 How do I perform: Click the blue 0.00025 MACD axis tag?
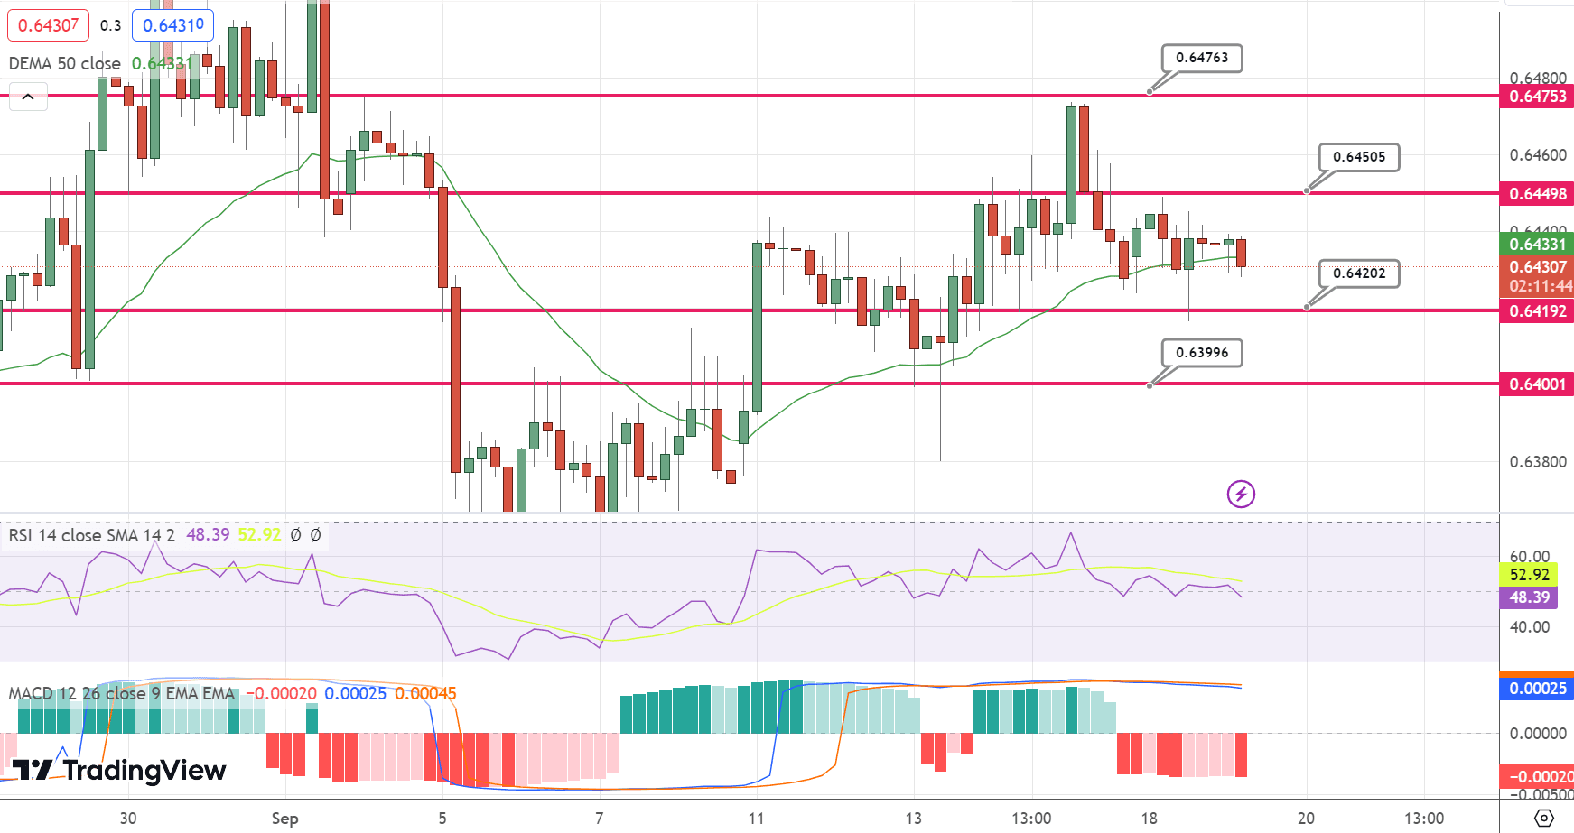click(1537, 689)
